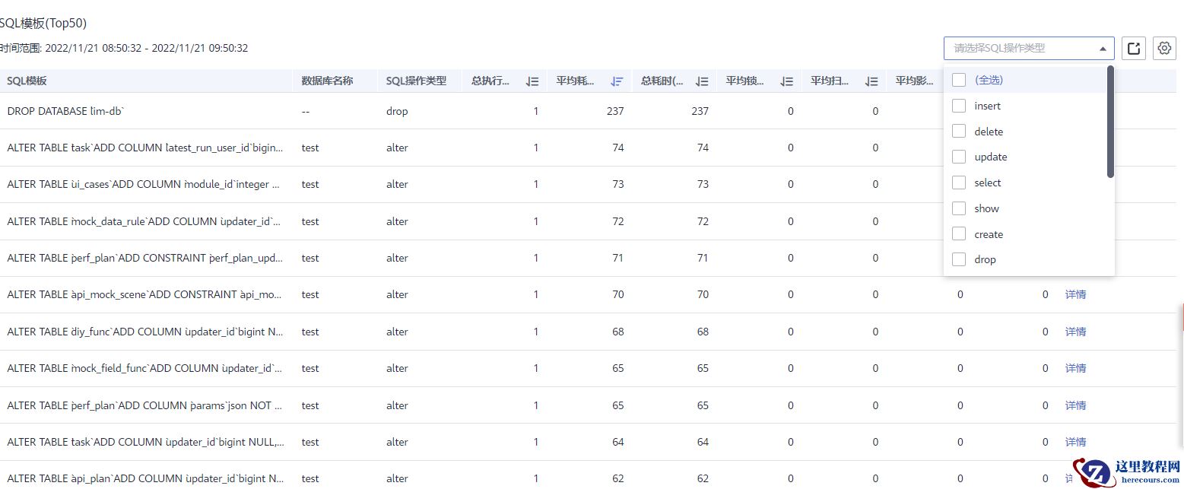Sort by total duration (总耗时) column icon
This screenshot has width=1184, height=489.
(702, 81)
